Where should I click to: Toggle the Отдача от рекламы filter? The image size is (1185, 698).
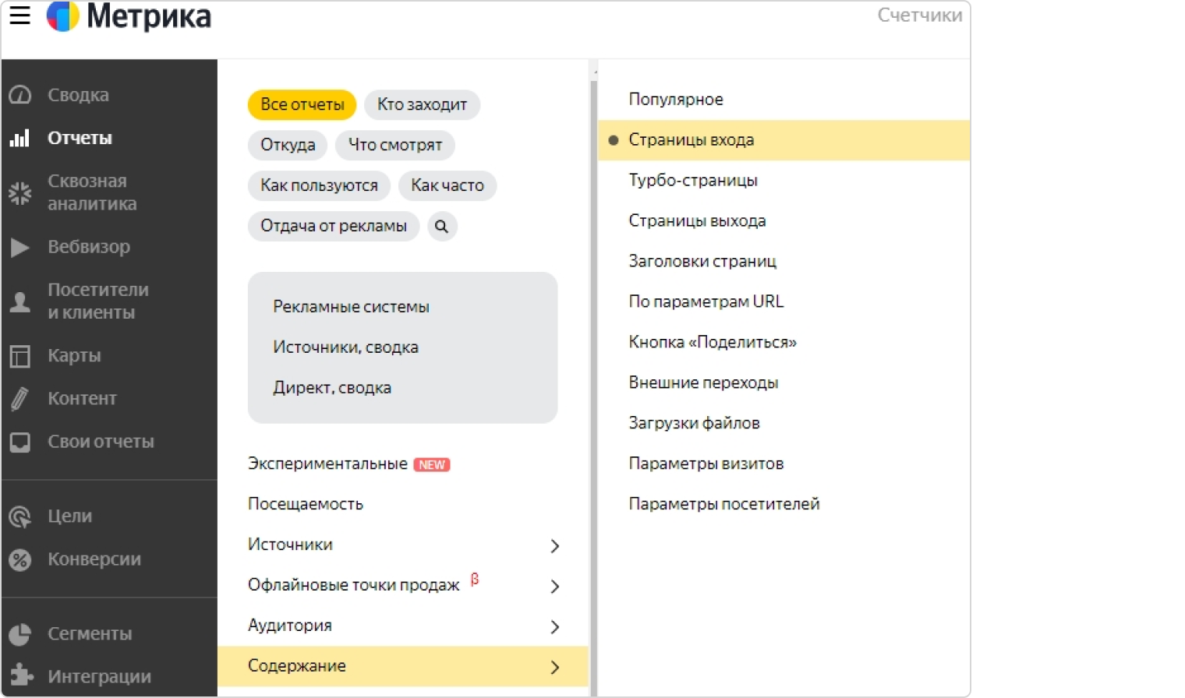[334, 226]
